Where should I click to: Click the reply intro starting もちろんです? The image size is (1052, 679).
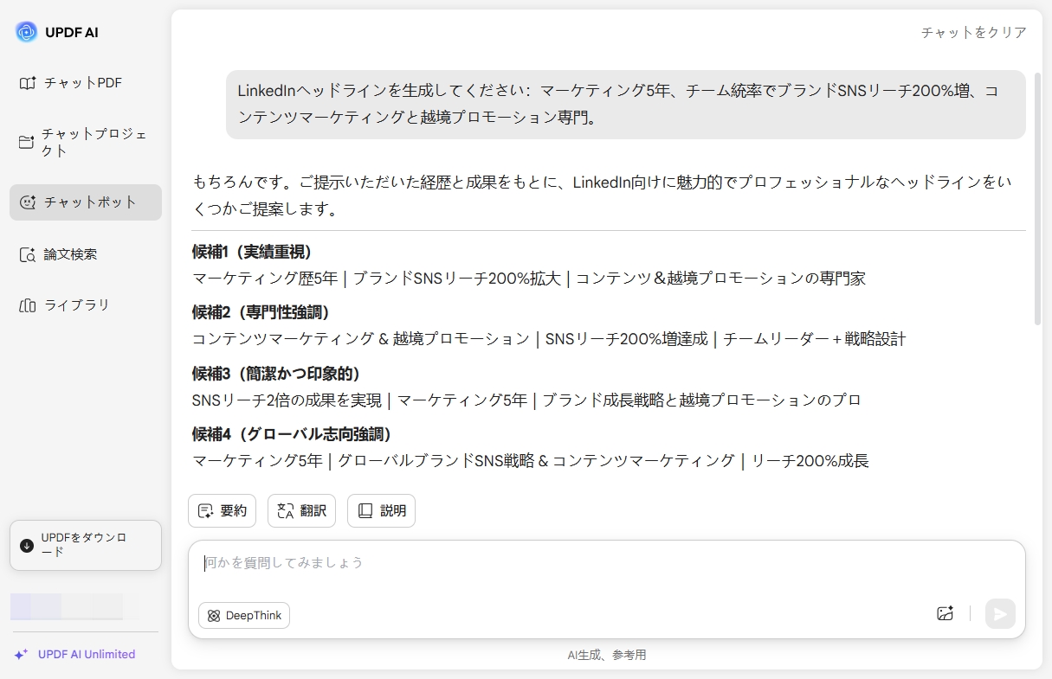pyautogui.click(x=603, y=195)
